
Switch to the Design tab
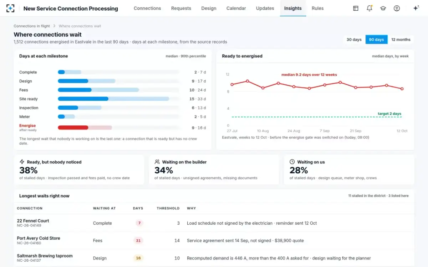coord(209,8)
